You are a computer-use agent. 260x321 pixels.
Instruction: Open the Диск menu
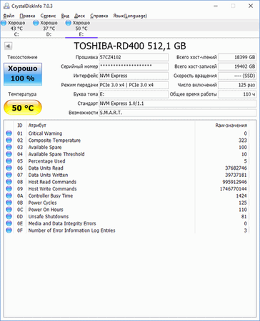click(79, 16)
